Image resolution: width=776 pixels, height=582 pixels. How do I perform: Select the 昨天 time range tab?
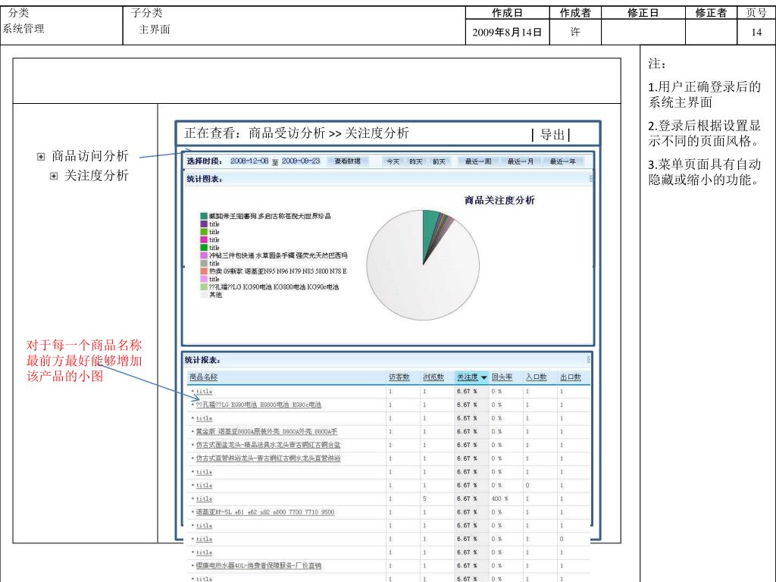[x=416, y=161]
